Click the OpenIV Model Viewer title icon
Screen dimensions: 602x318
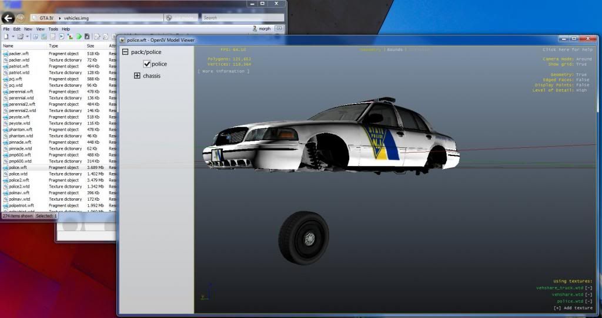tap(122, 40)
